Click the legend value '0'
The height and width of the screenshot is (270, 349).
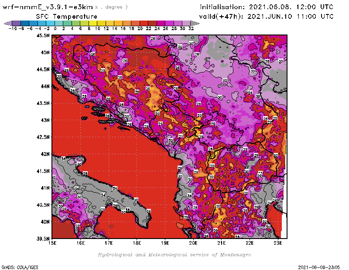[55, 28]
